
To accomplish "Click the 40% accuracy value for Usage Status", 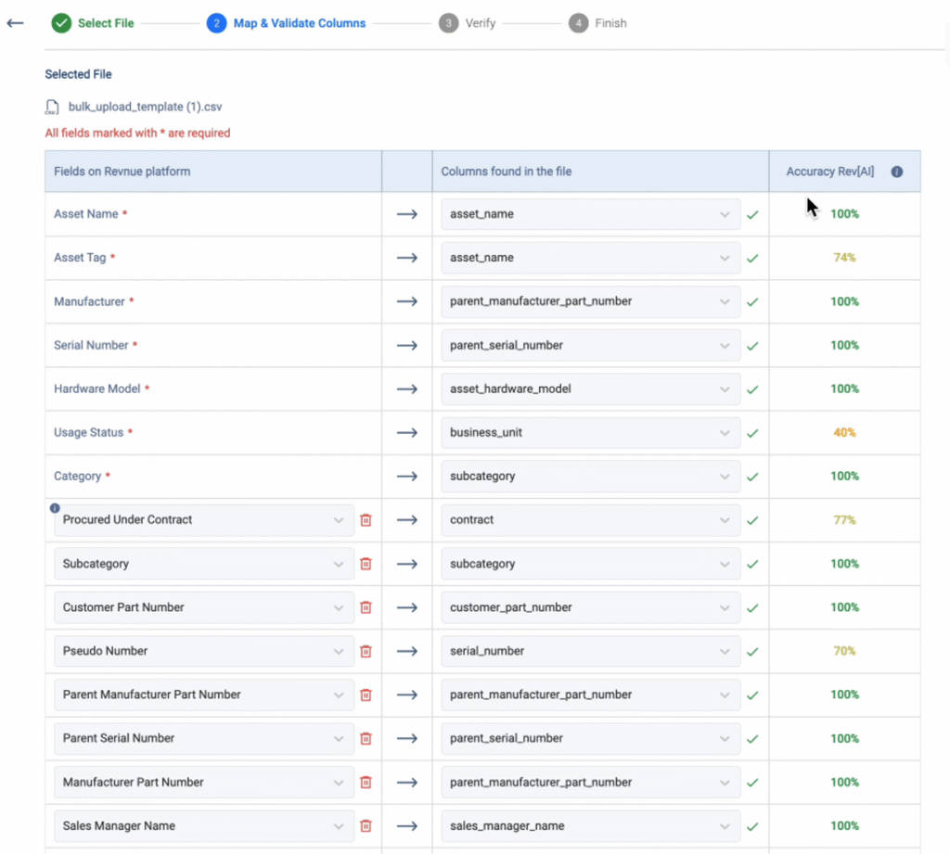I will point(844,433).
